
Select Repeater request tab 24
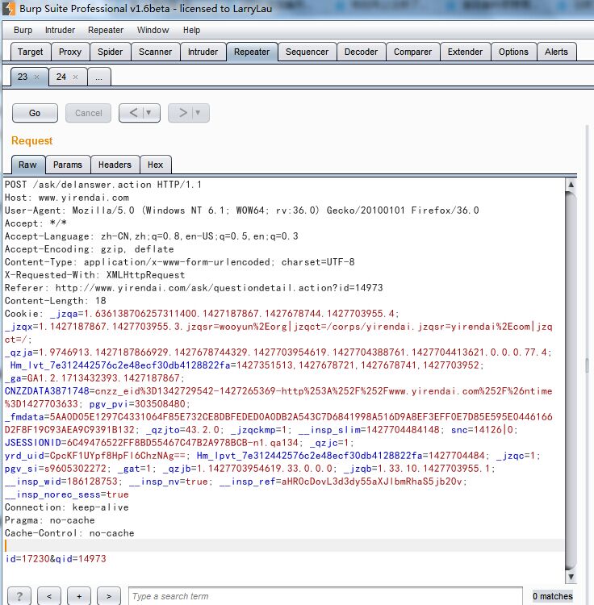click(x=61, y=77)
